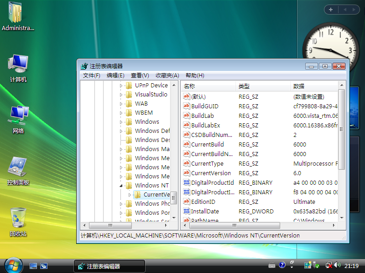Click the InstallDate DWORD icon
Image resolution: width=365 pixels, height=273 pixels.
[187, 211]
